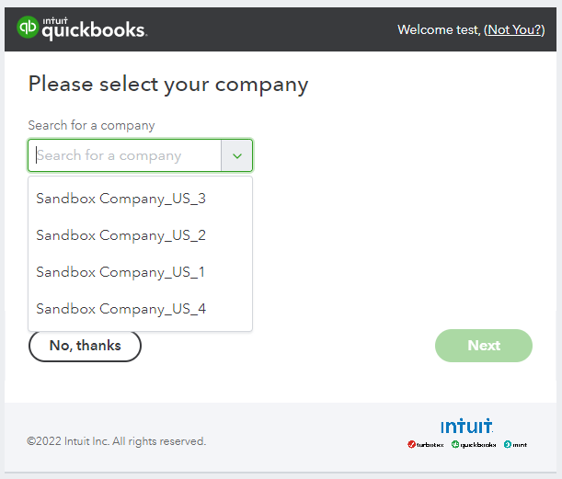Choose Sandbox Company_US_2 option
This screenshot has height=479, width=562.
pos(120,235)
